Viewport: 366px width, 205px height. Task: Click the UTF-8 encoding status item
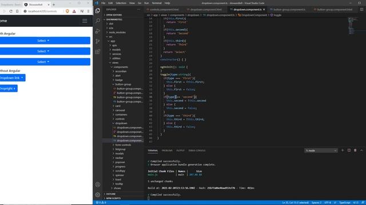[x=328, y=203]
